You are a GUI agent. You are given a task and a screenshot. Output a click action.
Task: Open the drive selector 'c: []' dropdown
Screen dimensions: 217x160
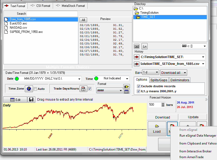(205, 46)
